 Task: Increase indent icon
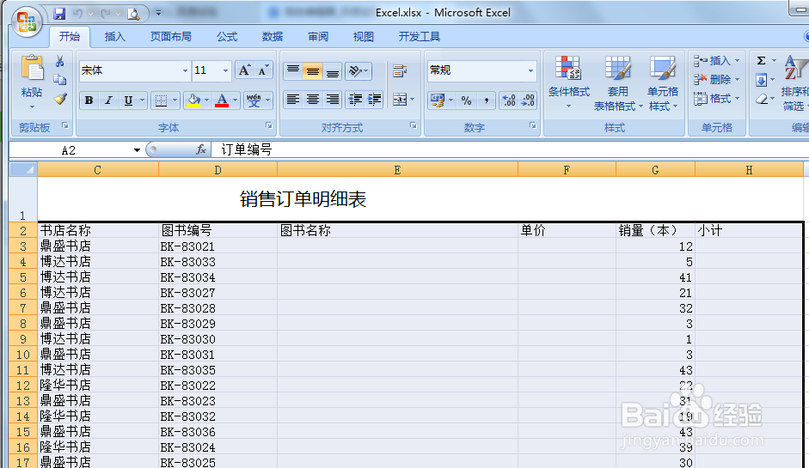coord(374,100)
